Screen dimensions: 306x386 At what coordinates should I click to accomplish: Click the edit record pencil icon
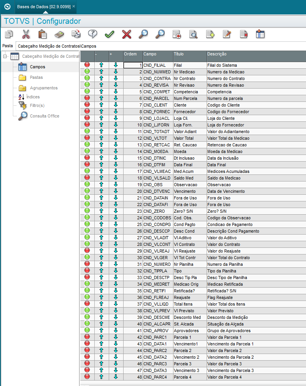(227, 34)
